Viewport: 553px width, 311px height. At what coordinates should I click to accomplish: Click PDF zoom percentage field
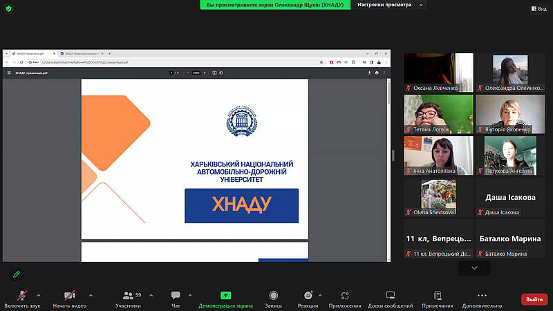pyautogui.click(x=196, y=73)
